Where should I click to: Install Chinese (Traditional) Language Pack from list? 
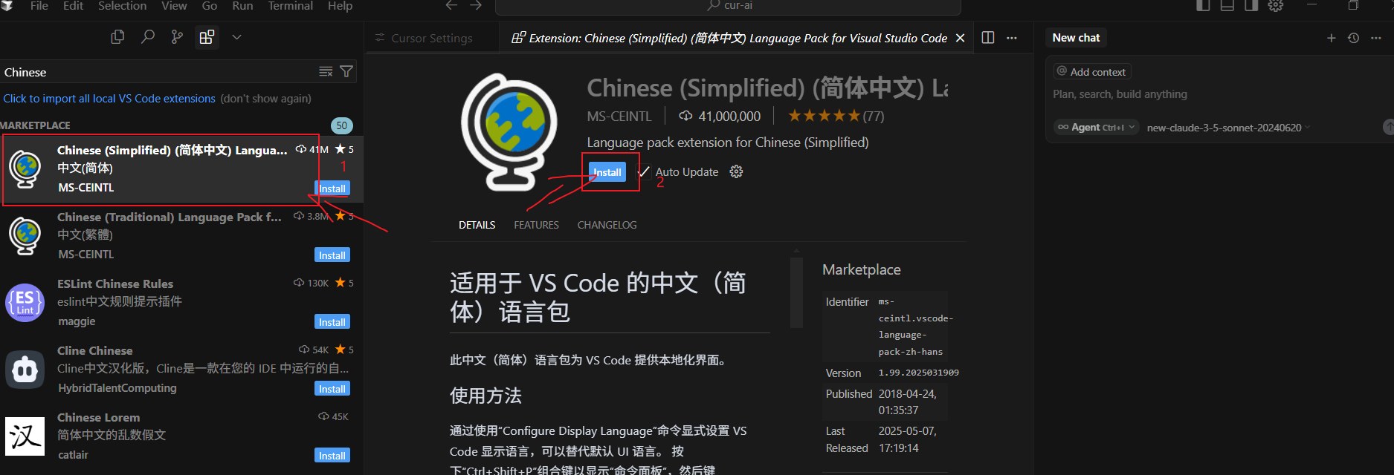click(332, 255)
